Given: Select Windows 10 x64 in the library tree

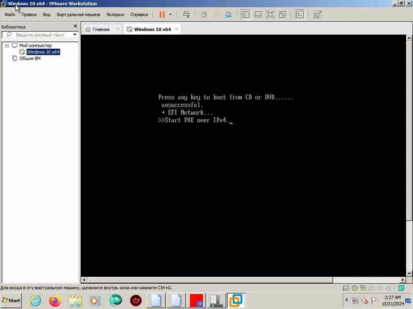Looking at the screenshot, I should point(43,52).
